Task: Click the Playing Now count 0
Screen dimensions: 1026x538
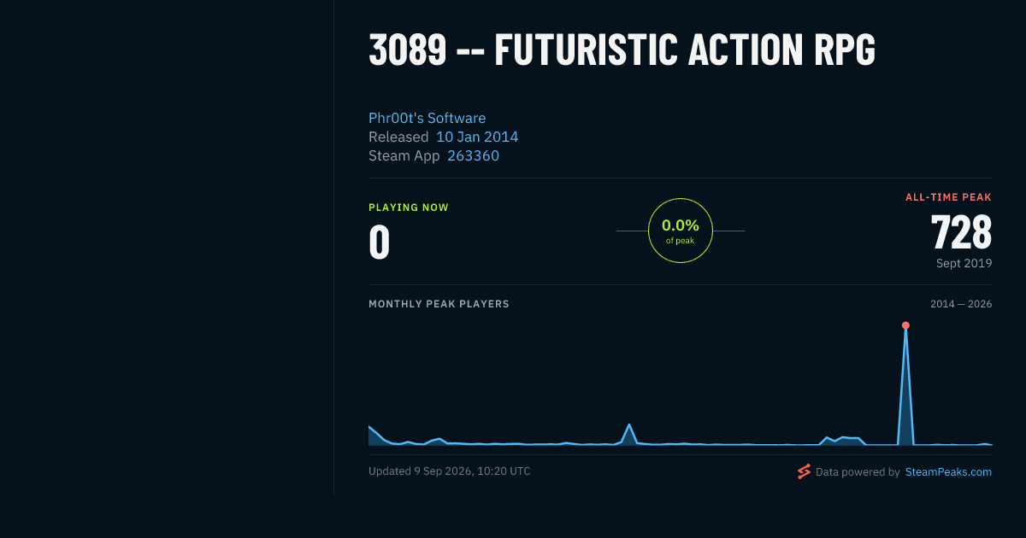Action: point(380,242)
